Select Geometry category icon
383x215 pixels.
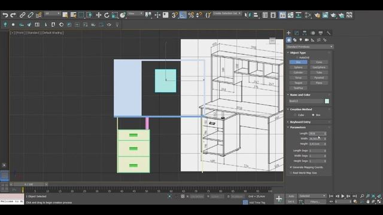[x=288, y=40]
